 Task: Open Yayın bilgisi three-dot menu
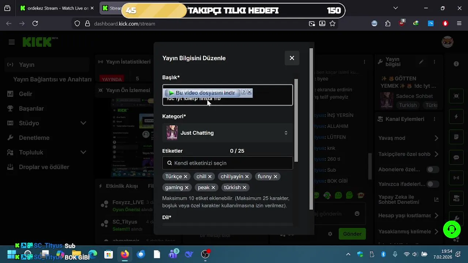(x=434, y=62)
